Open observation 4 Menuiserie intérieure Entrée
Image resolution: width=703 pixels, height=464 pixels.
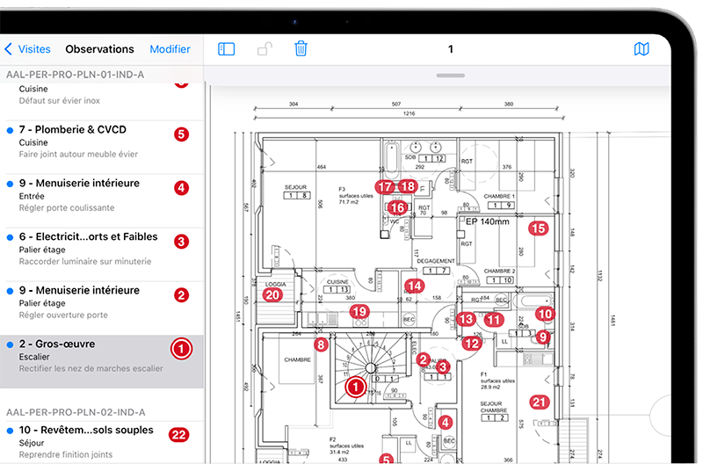[101, 195]
